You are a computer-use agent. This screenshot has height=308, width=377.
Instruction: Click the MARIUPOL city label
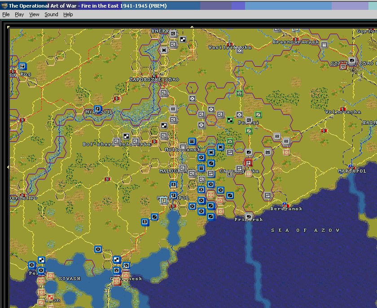coord(352,171)
